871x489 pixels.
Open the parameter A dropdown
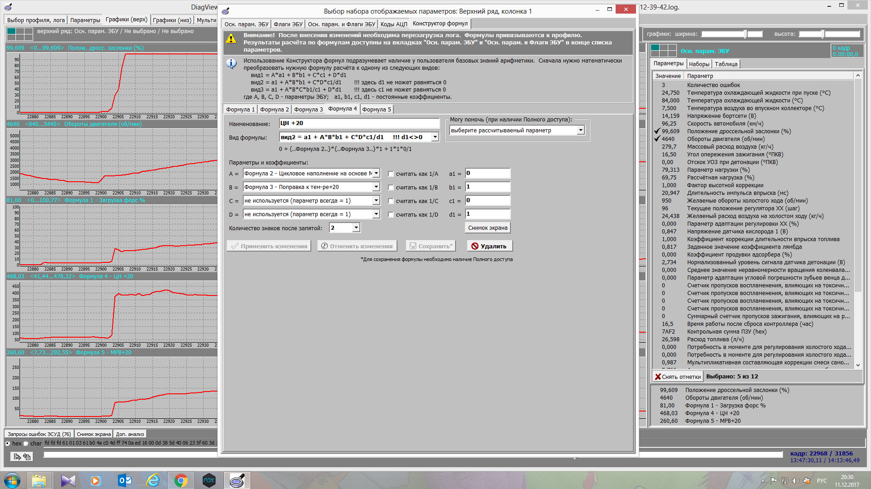(x=376, y=173)
